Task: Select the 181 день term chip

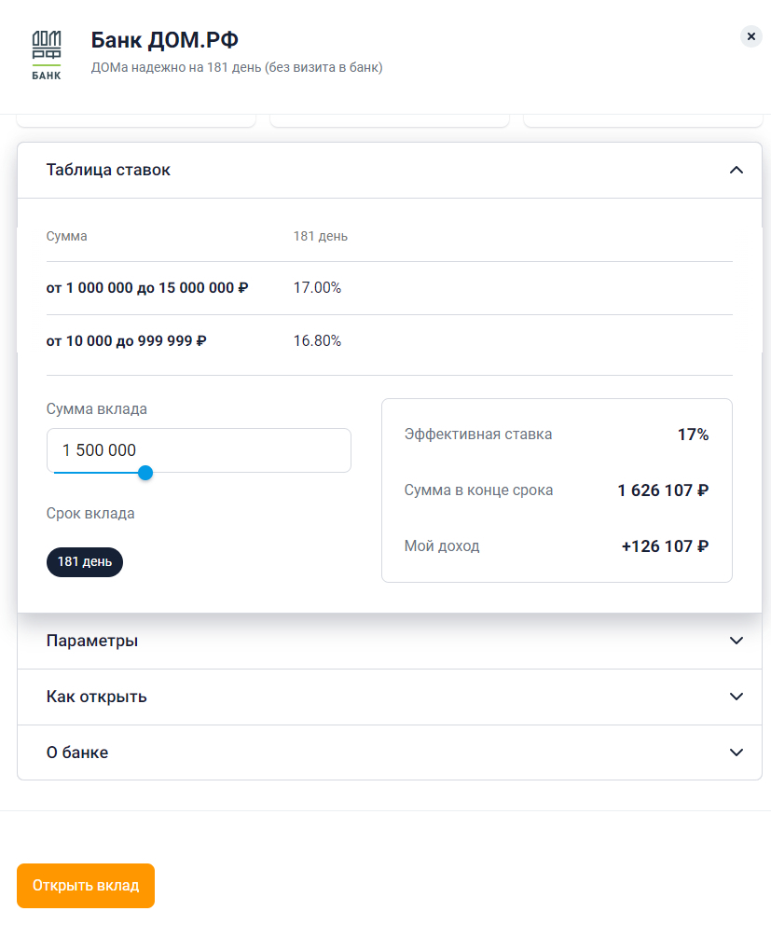Action: coord(85,562)
